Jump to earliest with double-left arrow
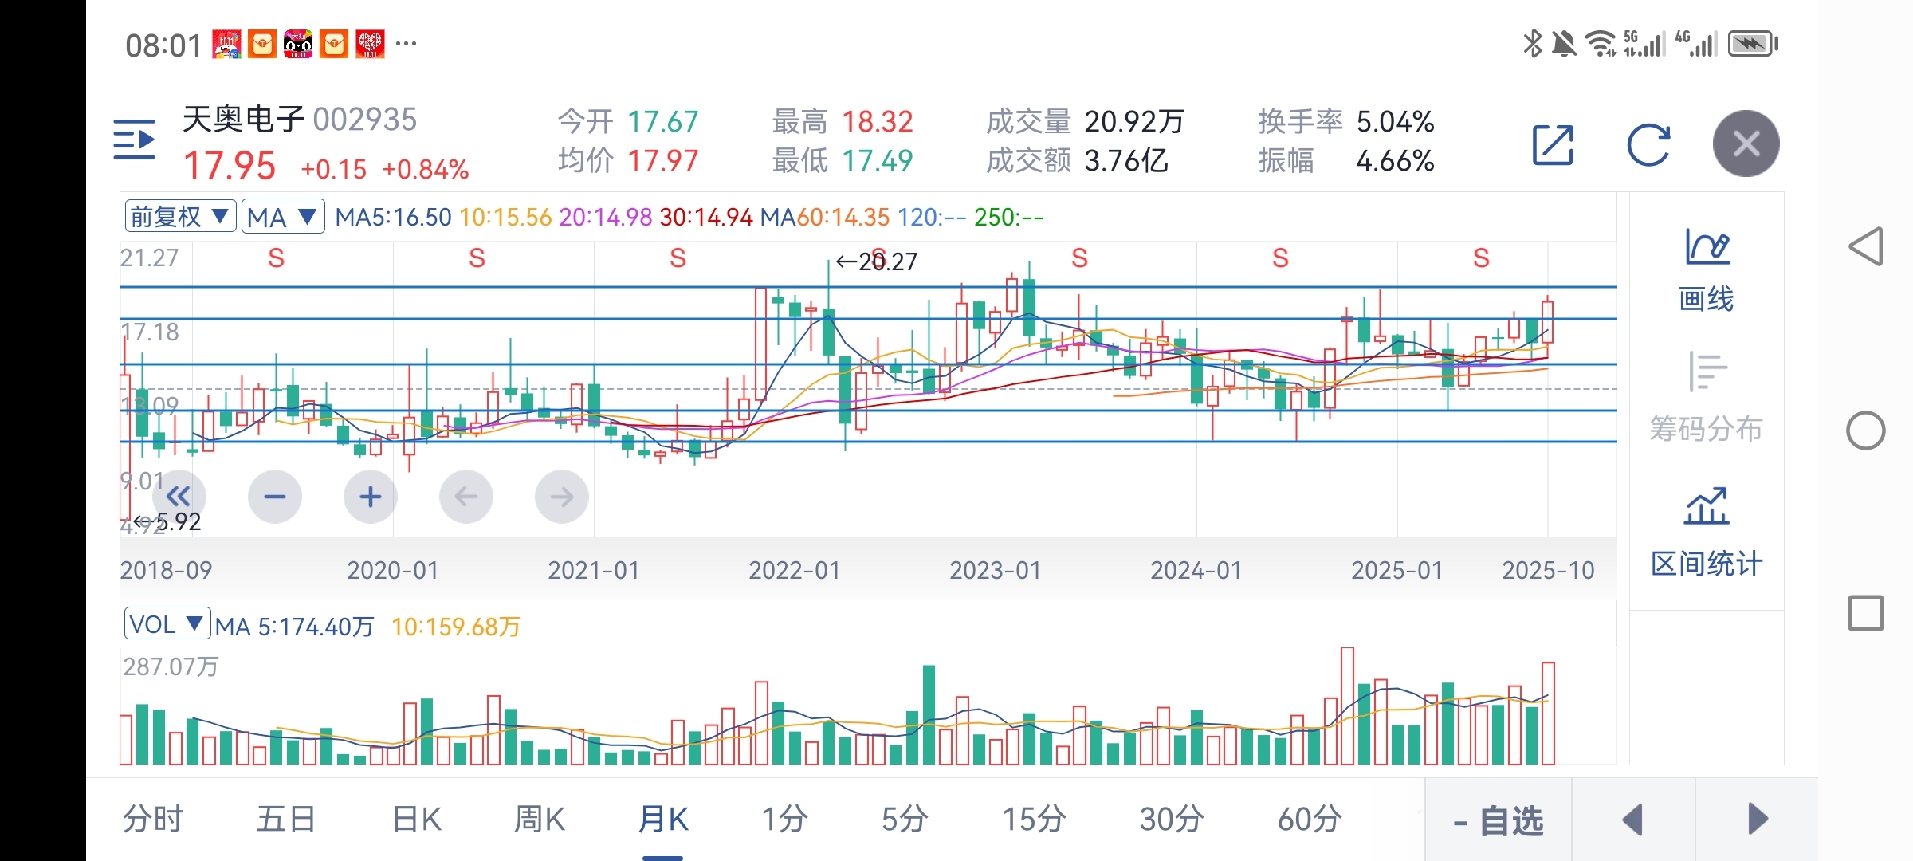The height and width of the screenshot is (861, 1913). pyautogui.click(x=179, y=497)
